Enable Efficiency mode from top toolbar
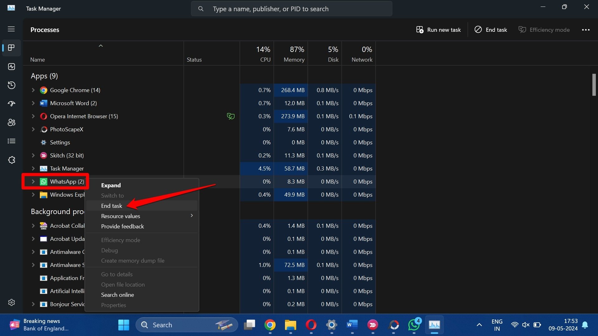The image size is (598, 336). coord(544,29)
